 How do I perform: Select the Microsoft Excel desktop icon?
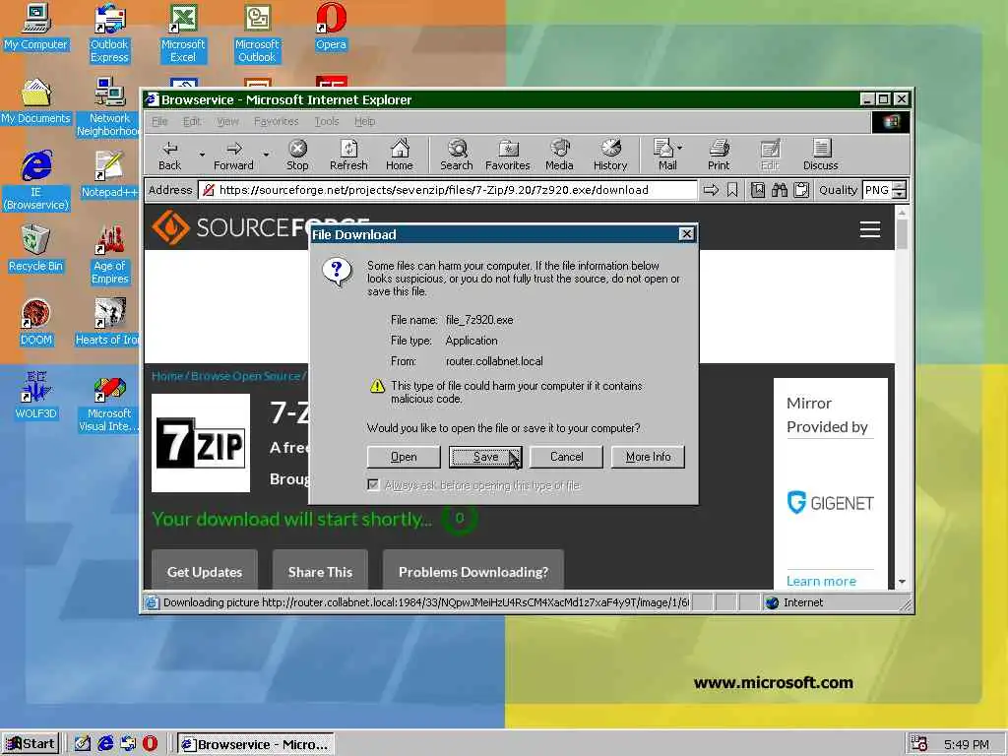pos(183,33)
